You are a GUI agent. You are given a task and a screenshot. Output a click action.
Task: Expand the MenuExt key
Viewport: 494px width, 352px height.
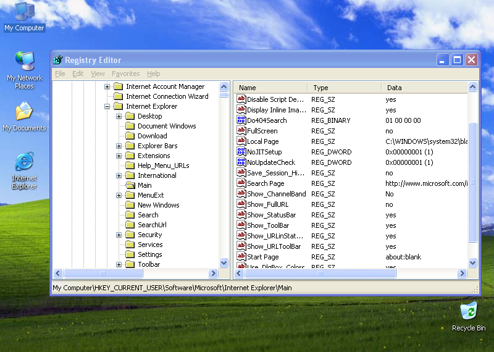[x=119, y=195]
